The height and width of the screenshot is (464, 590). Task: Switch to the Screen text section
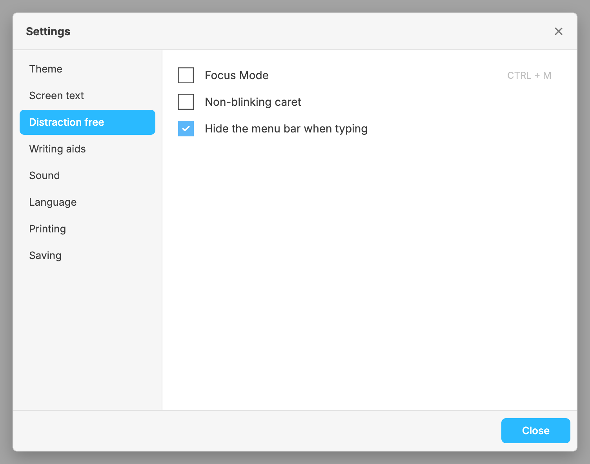(87, 96)
